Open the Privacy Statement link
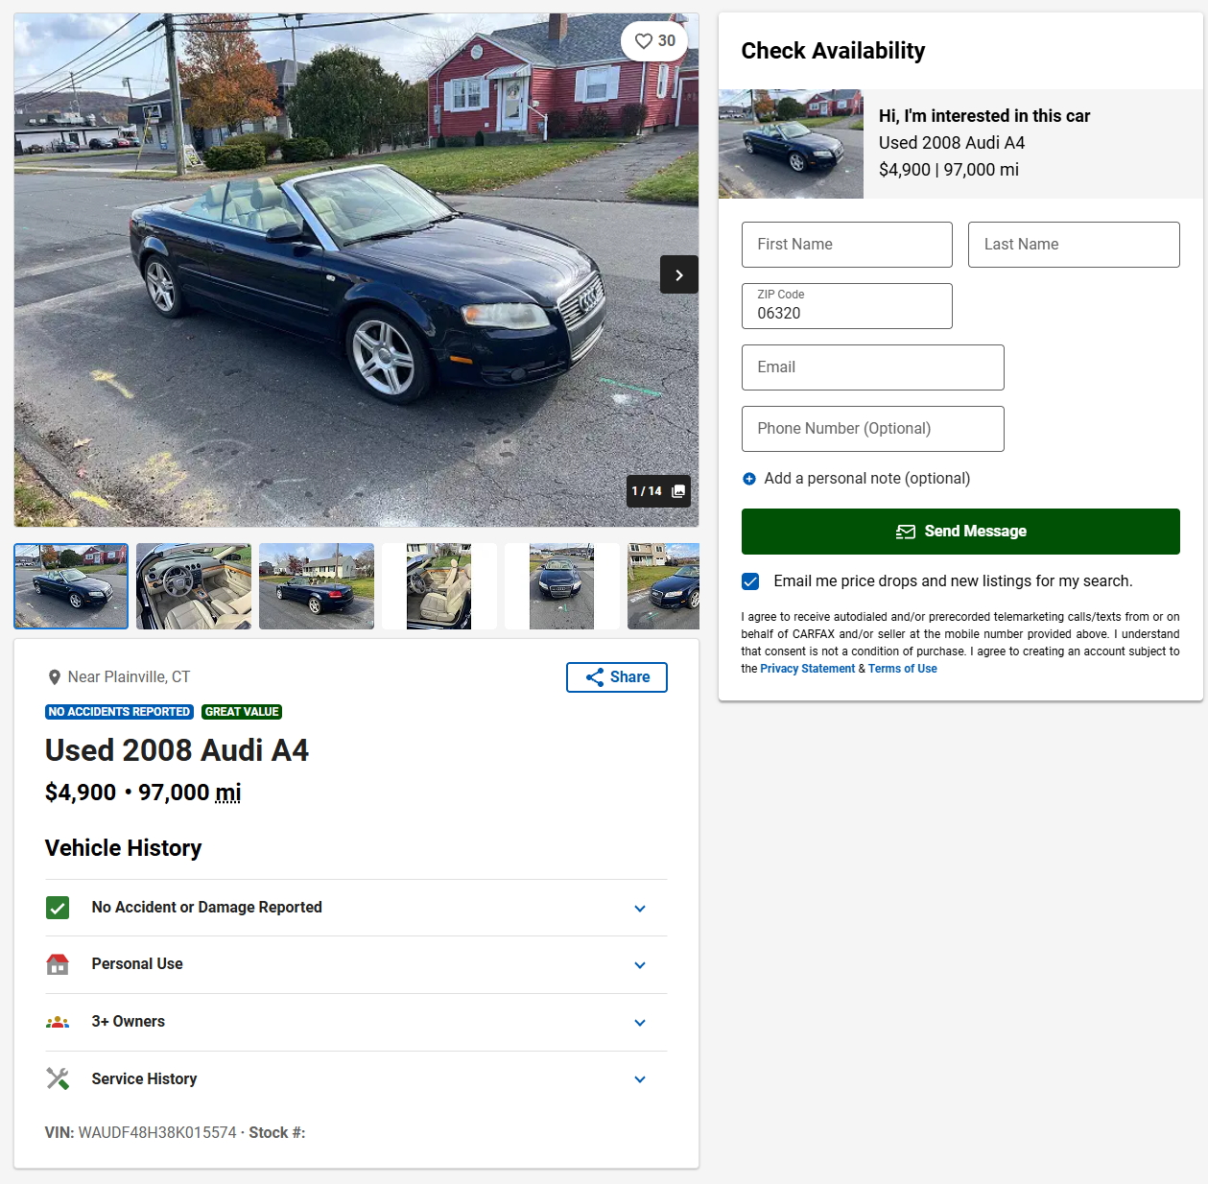The width and height of the screenshot is (1208, 1184). [x=807, y=669]
